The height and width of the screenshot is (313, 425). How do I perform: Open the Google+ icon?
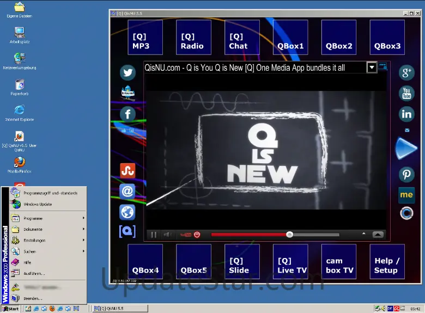coord(406,72)
